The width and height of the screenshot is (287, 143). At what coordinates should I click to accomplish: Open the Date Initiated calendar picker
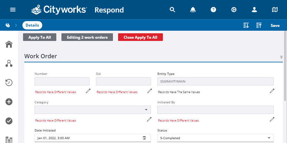coord(144,138)
